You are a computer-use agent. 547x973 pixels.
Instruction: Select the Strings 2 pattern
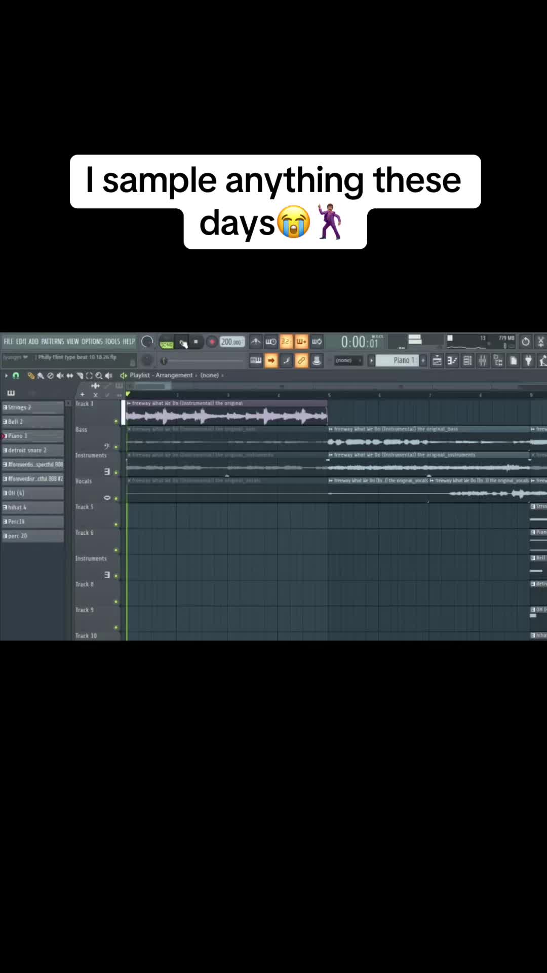coord(33,407)
